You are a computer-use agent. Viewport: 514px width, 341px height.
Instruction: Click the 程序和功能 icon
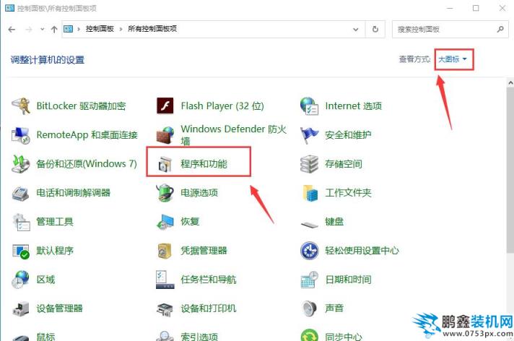coord(165,164)
